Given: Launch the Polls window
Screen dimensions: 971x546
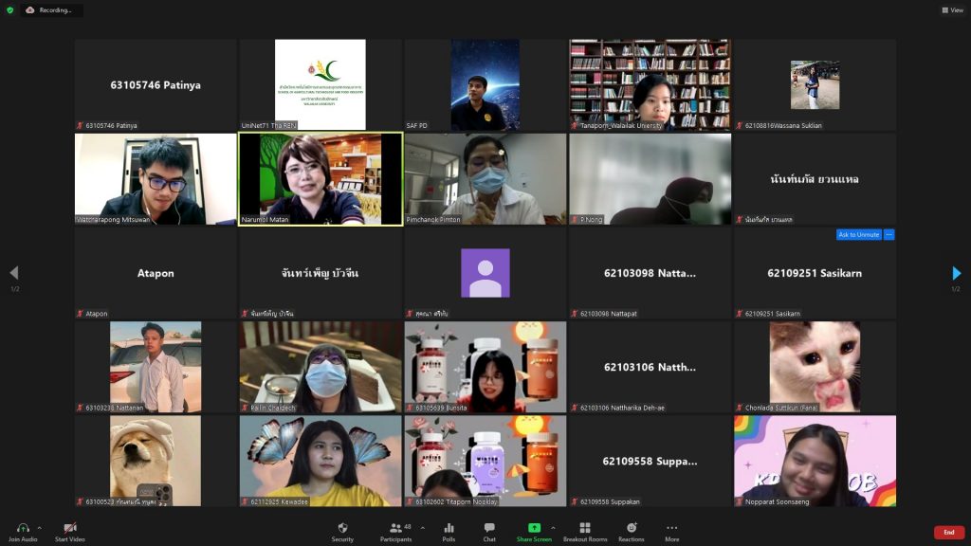Looking at the screenshot, I should point(449,531).
